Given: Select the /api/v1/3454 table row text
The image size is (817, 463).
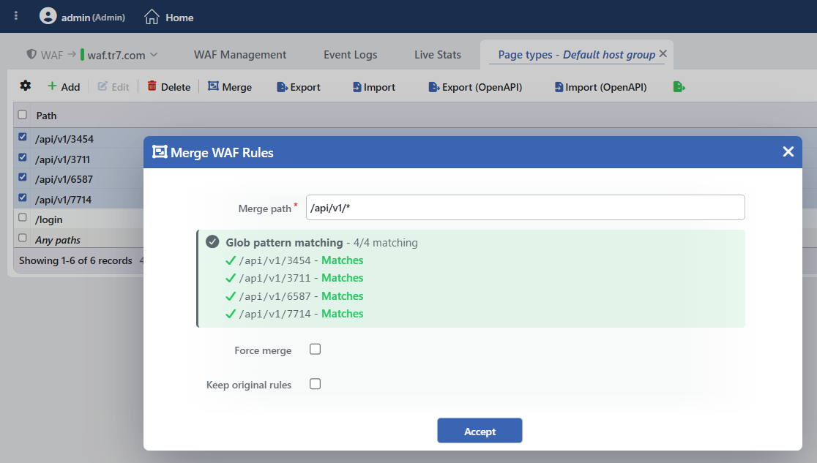Looking at the screenshot, I should click(64, 139).
